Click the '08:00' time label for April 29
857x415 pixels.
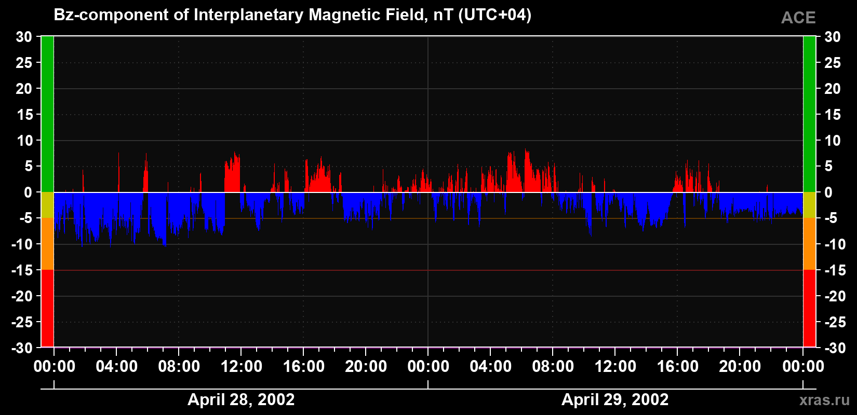click(x=553, y=367)
